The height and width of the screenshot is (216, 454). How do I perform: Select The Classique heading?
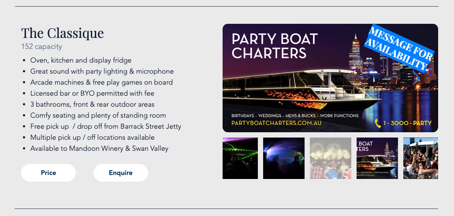[x=63, y=33]
